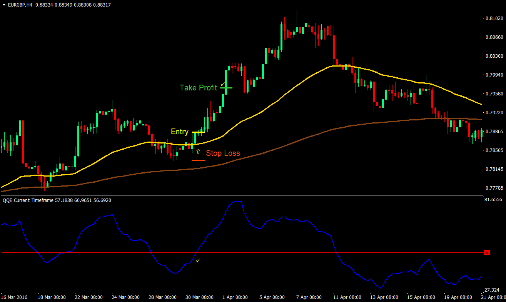Viewport: 506px width, 302px height.
Task: Click the EURGBP,H4 symbol title
Action: point(20,5)
